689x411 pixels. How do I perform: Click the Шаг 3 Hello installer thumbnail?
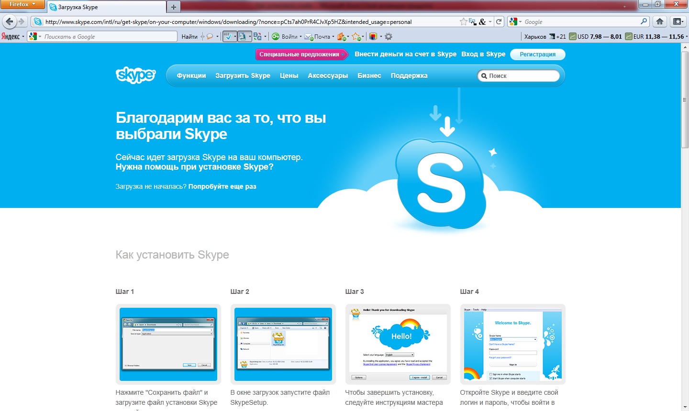[x=398, y=344]
